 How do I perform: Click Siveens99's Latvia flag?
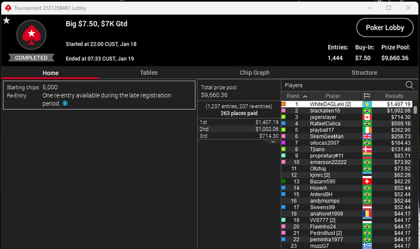tap(367, 207)
